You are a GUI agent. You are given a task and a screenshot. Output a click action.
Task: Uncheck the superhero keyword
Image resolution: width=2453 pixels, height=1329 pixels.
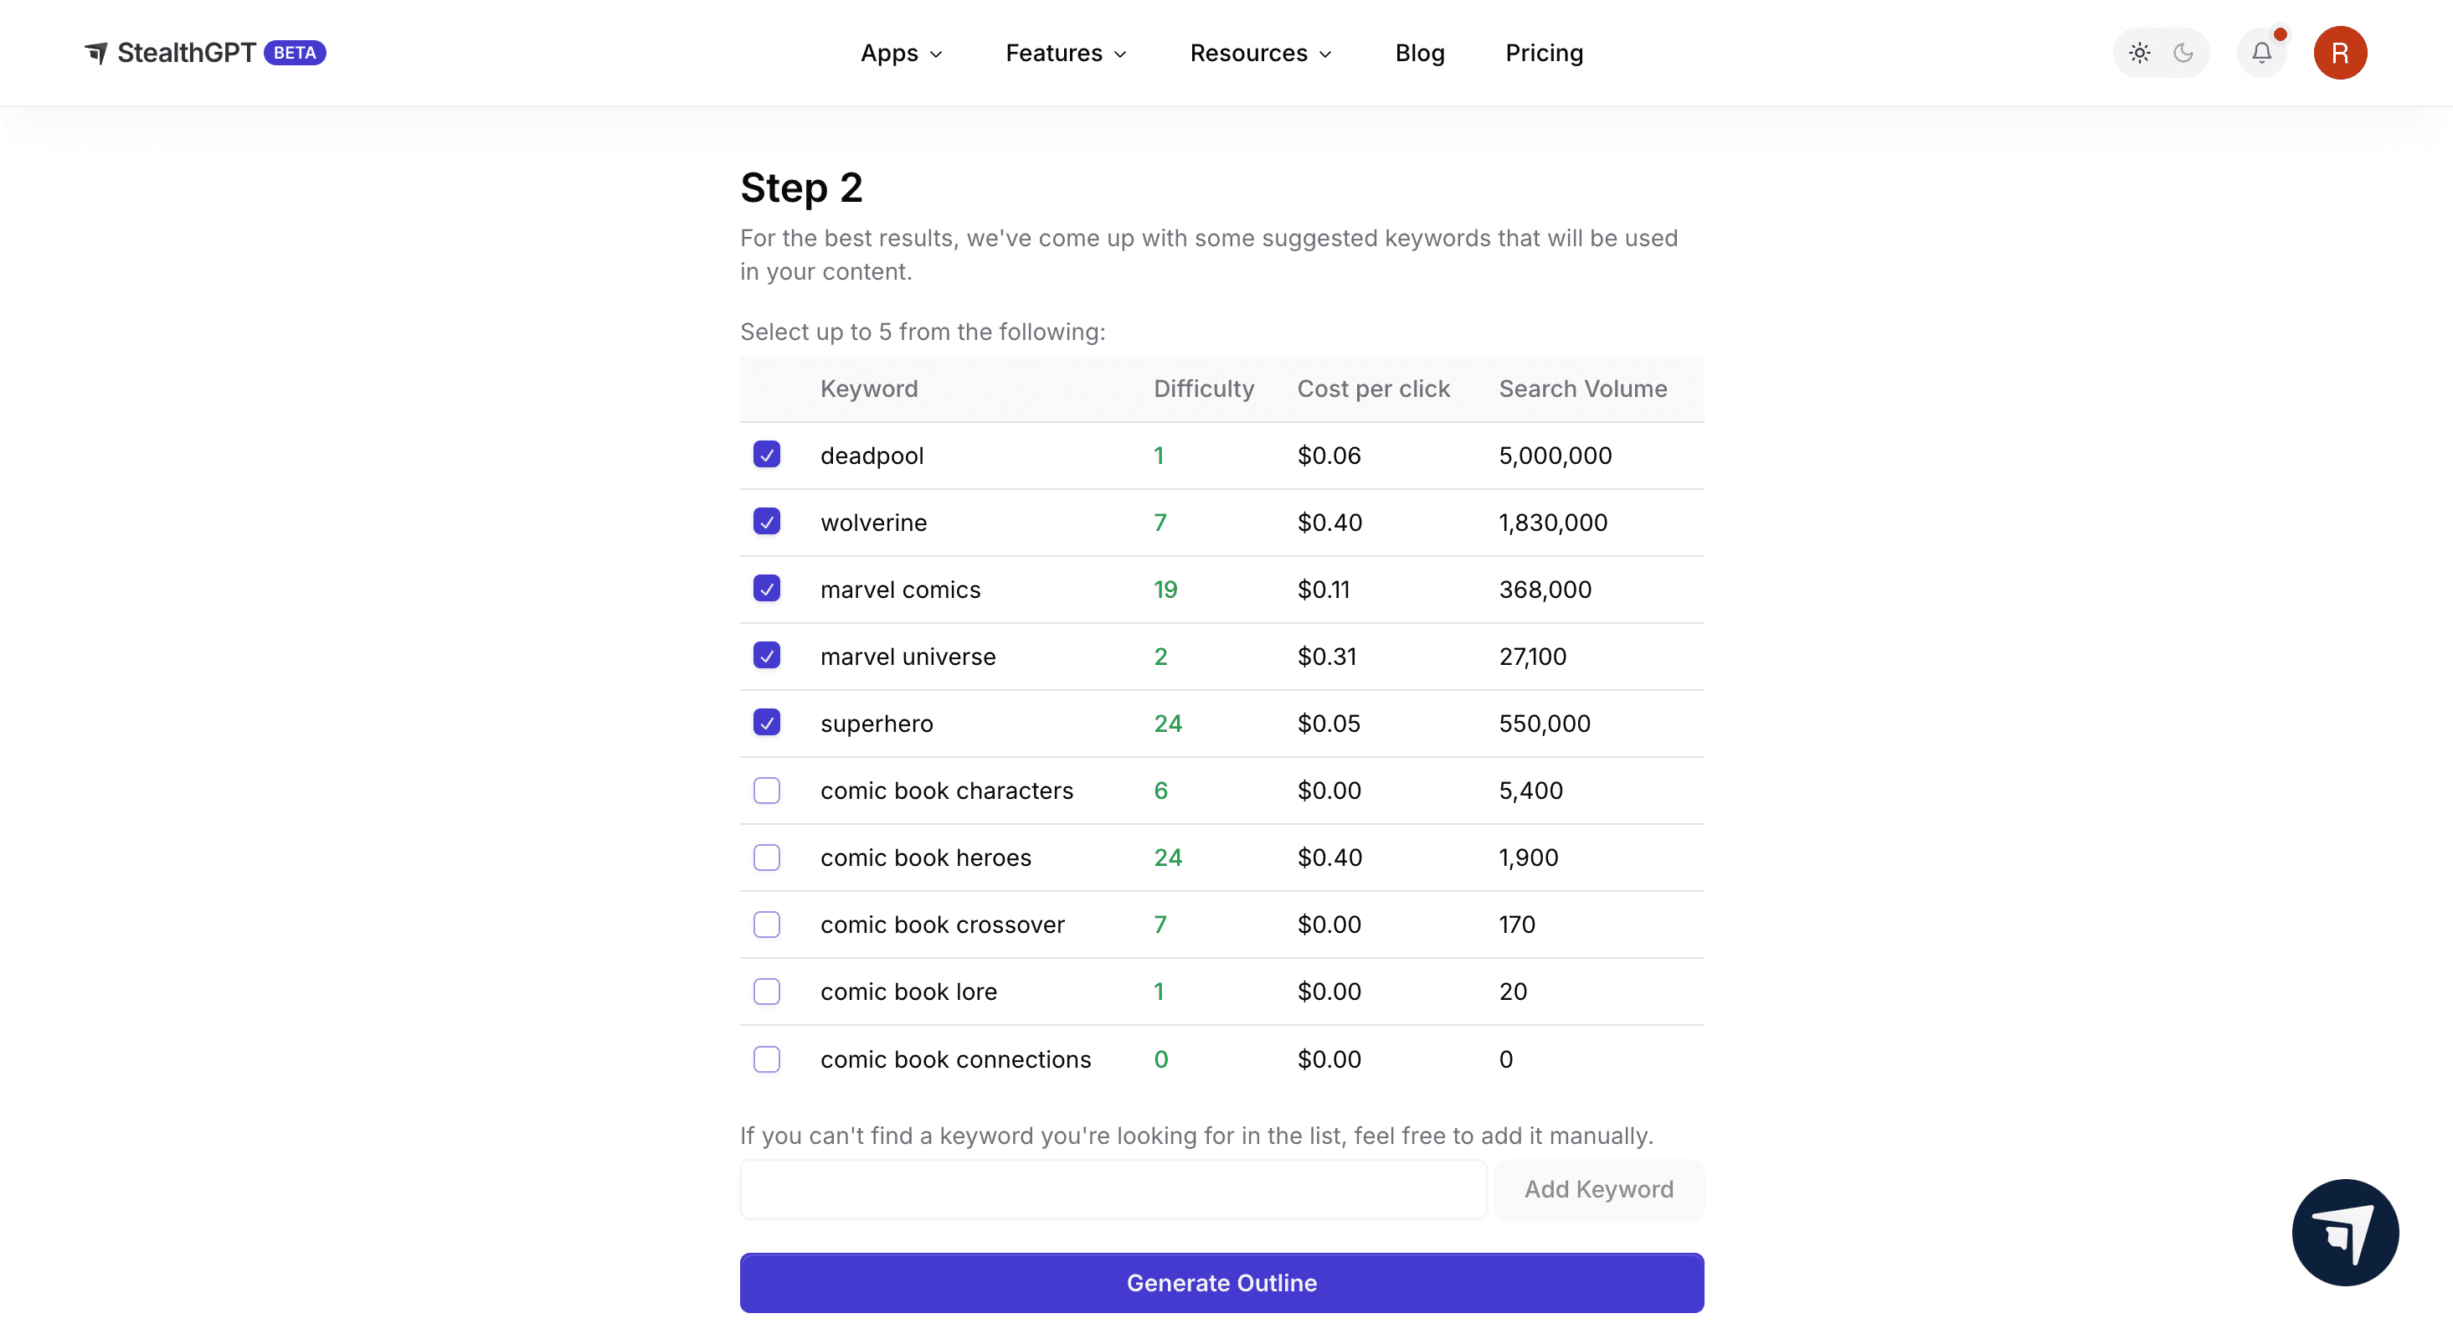(x=767, y=722)
